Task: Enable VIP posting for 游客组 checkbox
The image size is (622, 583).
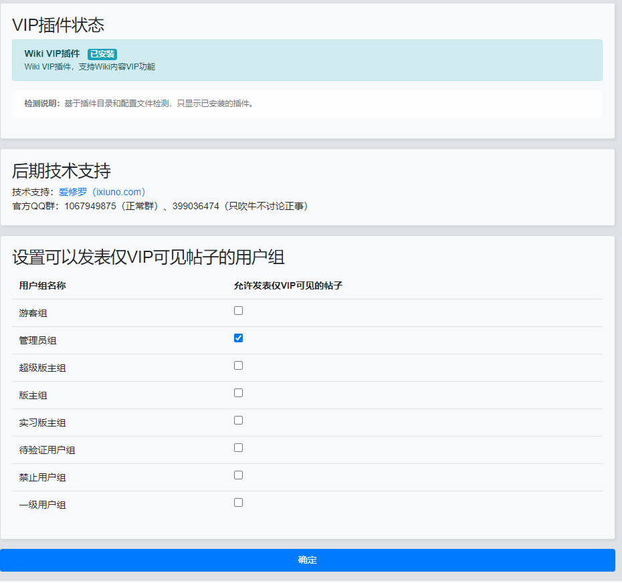Action: point(238,311)
